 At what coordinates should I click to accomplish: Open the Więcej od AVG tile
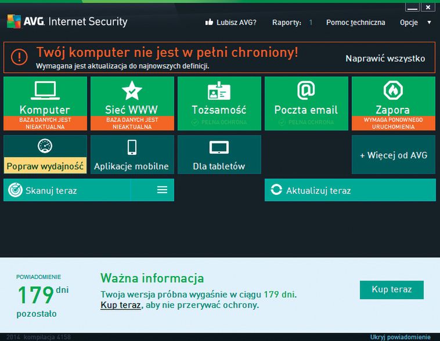point(394,154)
